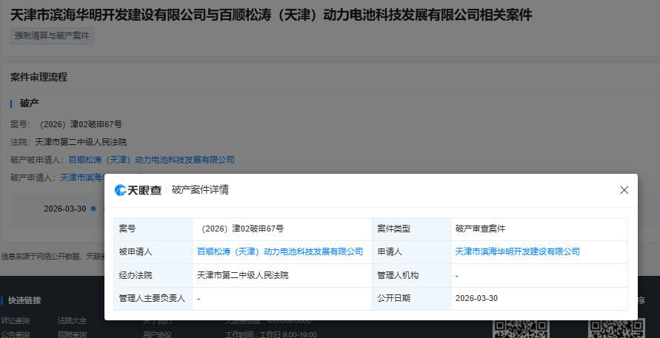Screen dimensions: 660x338
Task: Open 百顺松涛 respondent link in details table
Action: (x=280, y=251)
